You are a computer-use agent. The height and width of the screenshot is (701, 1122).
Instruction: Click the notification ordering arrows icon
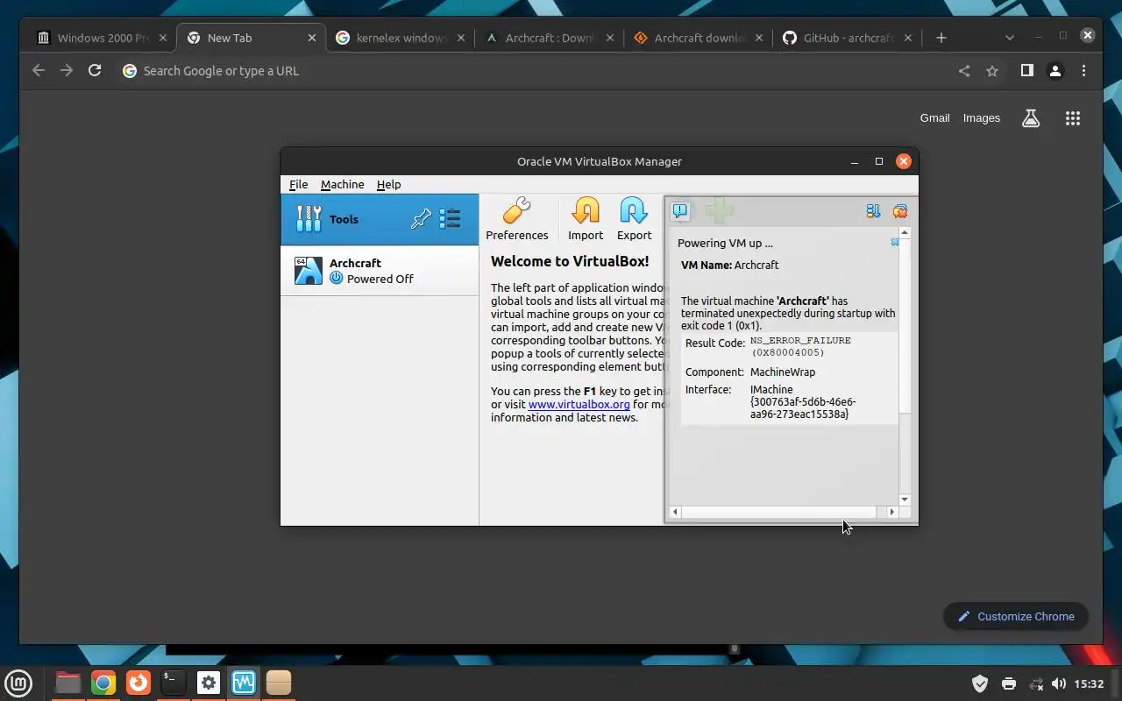873,211
